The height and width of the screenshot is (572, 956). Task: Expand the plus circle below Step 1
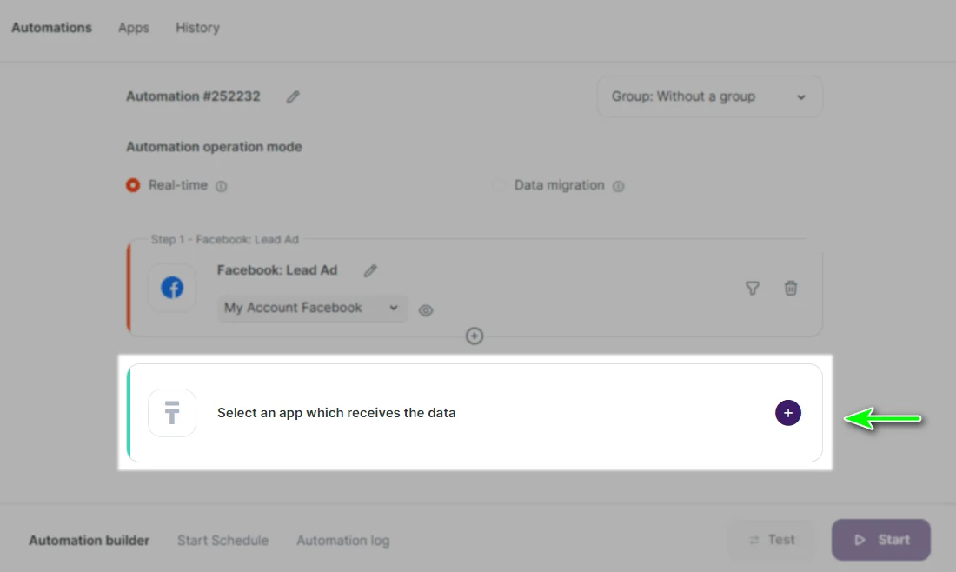click(474, 336)
